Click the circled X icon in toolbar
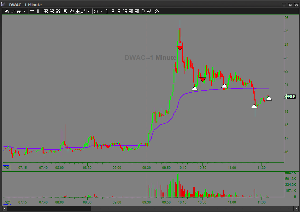The height and width of the screenshot is (212, 300). click(157, 11)
